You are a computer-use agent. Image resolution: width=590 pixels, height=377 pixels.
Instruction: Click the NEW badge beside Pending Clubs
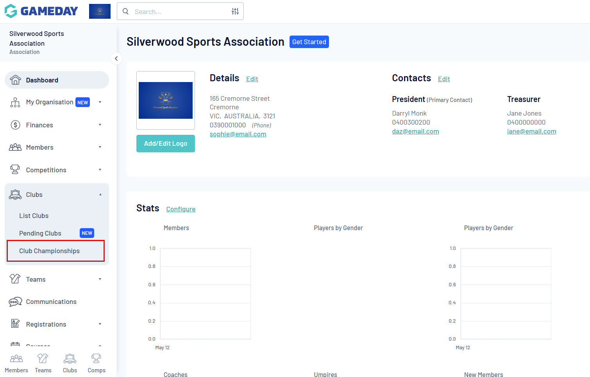click(x=87, y=233)
